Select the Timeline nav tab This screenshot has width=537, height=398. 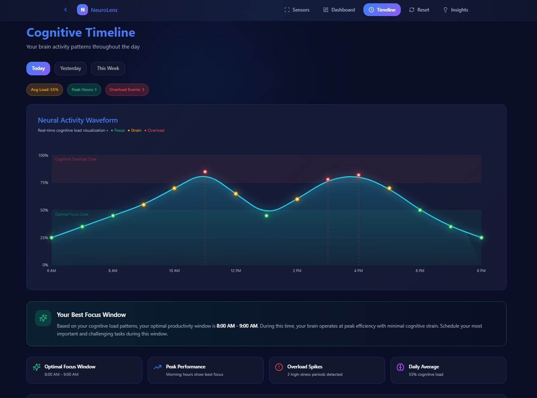tap(382, 10)
